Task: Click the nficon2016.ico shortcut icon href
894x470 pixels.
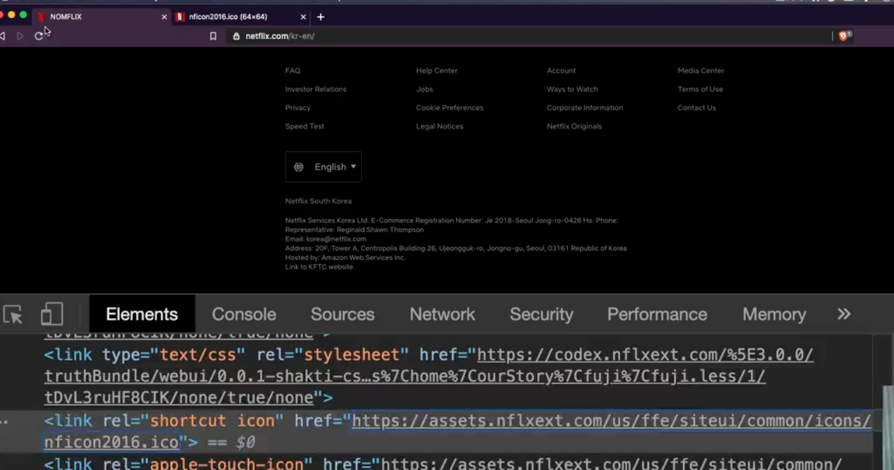Action: coord(457,432)
